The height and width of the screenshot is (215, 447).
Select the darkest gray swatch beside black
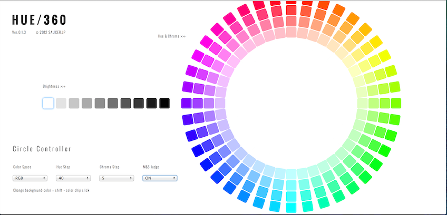pyautogui.click(x=152, y=103)
